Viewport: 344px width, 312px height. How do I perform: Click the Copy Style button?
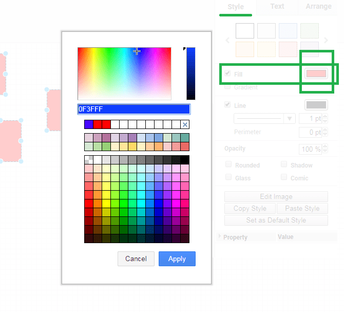point(250,208)
